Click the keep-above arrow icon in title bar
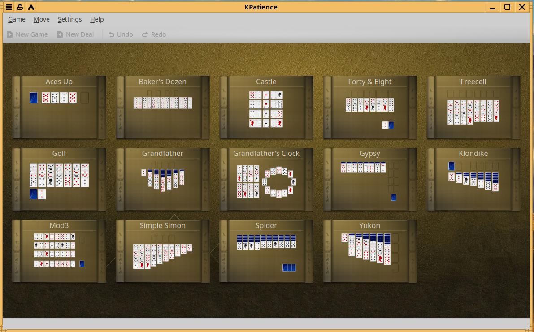 (31, 7)
